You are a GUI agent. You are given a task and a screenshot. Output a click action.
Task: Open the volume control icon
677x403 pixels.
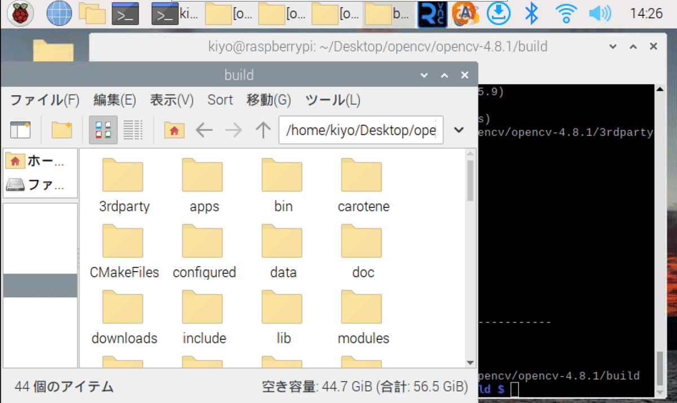600,14
